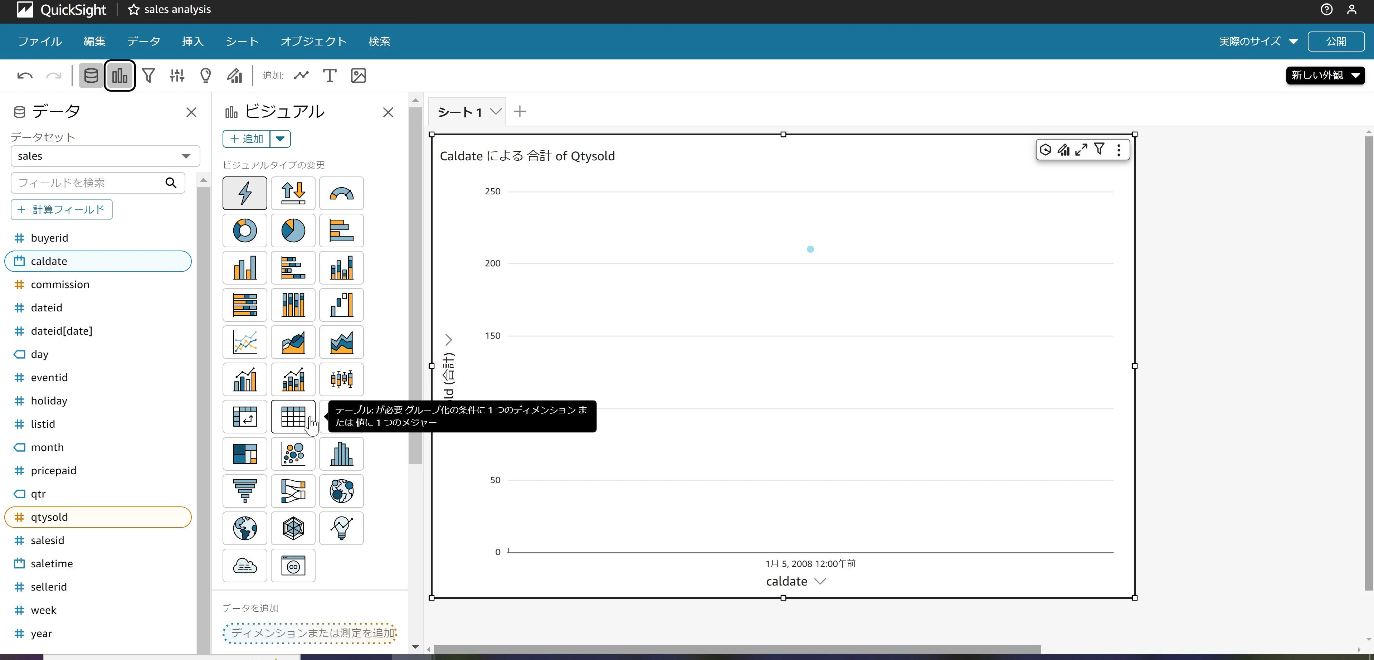Toggle the Visuals panel toolbar button

pyautogui.click(x=120, y=76)
